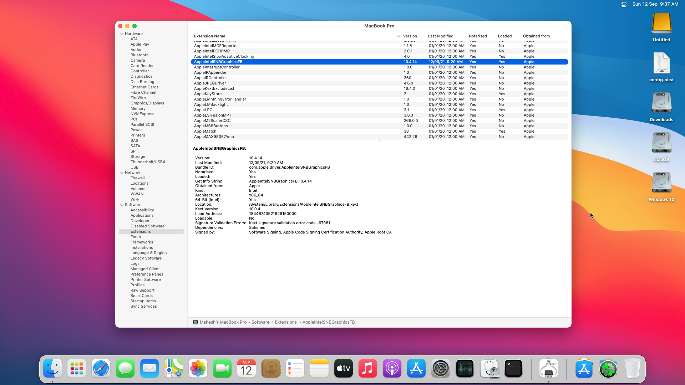Click the pane divider handle below list

click(379, 140)
